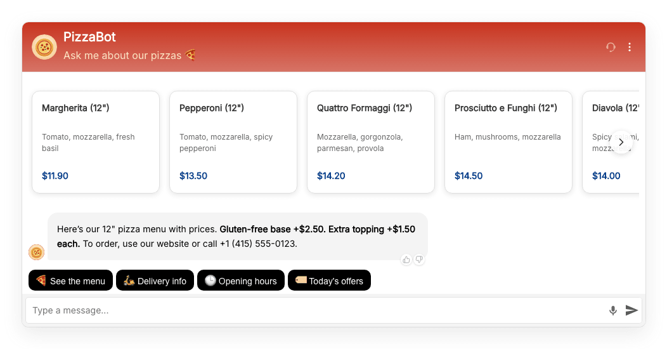667x349 pixels.
Task: Activate the microphone voice input icon
Action: 613,310
